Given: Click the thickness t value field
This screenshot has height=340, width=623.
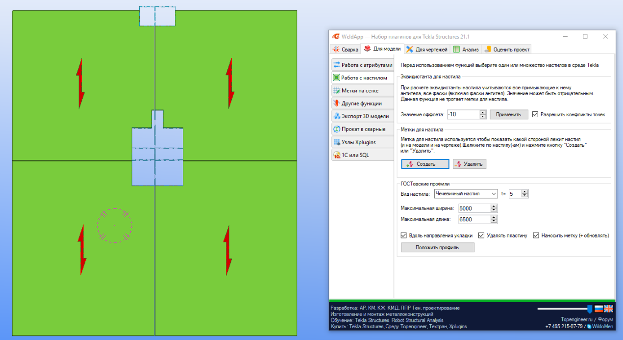Looking at the screenshot, I should [x=516, y=194].
